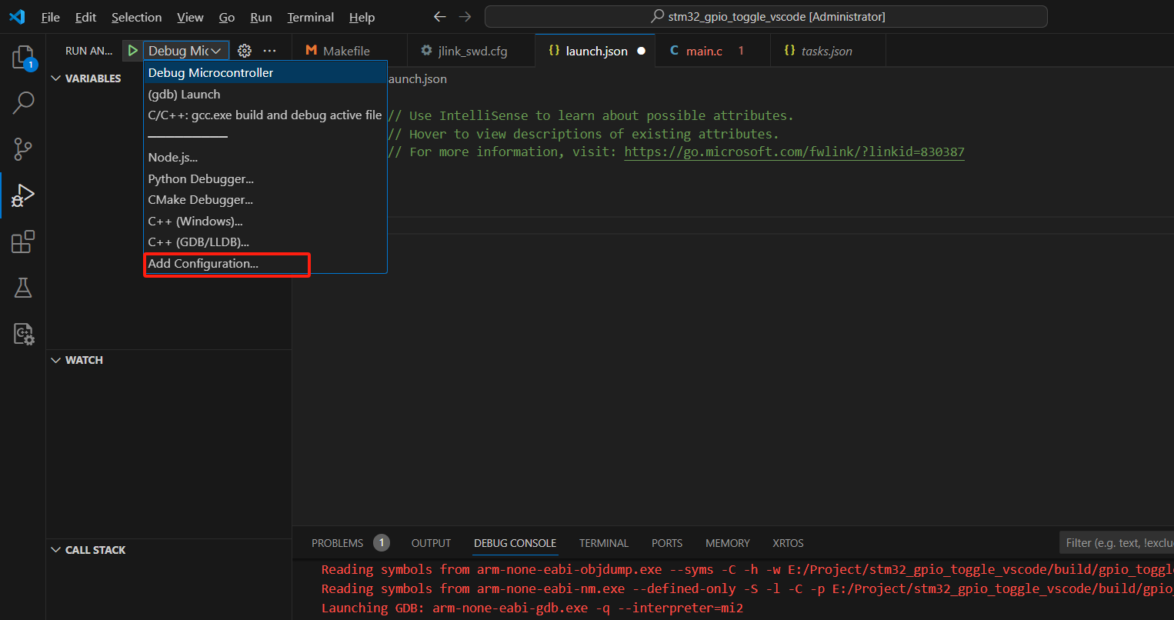Switch to the main.c tab
The image size is (1174, 620).
(705, 50)
